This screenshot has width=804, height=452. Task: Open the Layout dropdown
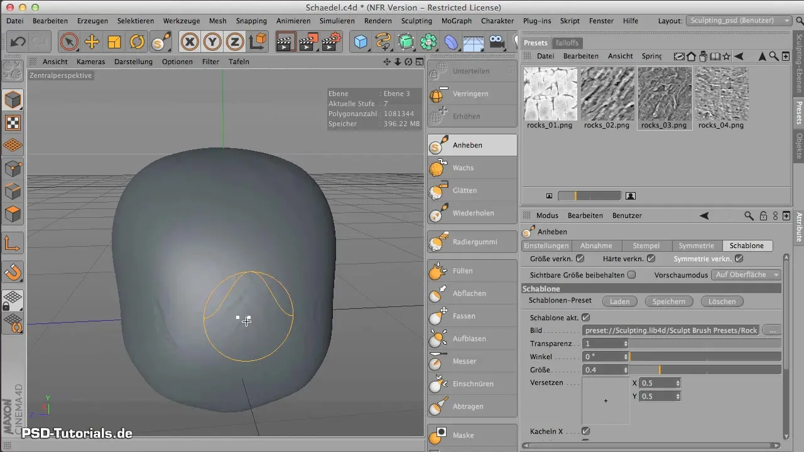pos(739,21)
